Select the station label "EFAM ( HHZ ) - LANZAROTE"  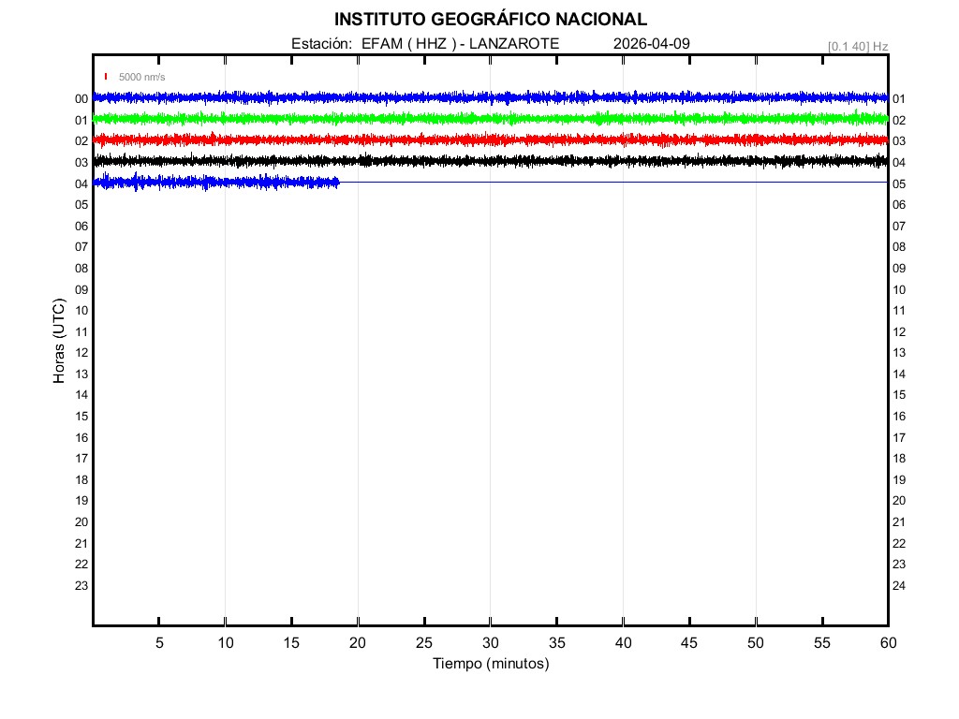click(460, 44)
